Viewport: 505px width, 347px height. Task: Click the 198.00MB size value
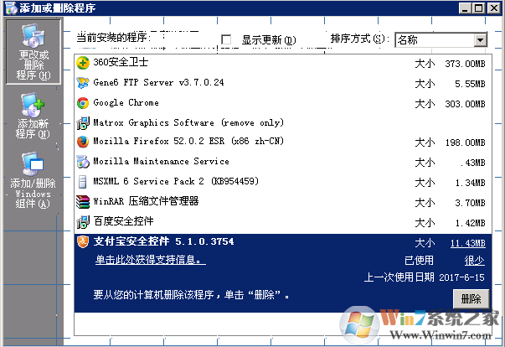(x=465, y=142)
